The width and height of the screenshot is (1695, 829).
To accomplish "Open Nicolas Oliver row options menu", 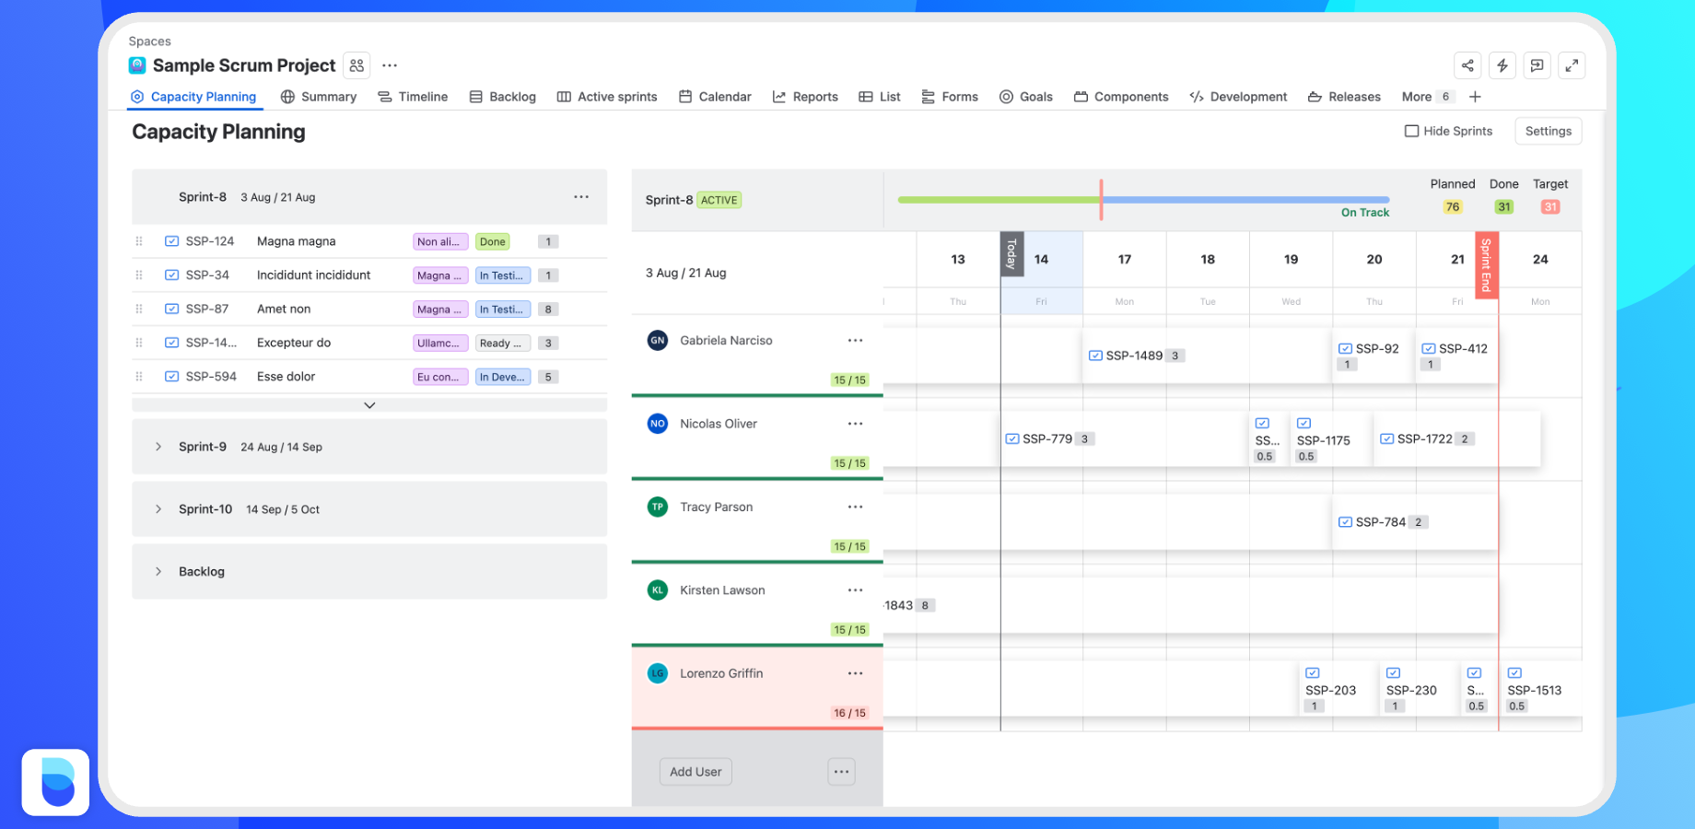I will pyautogui.click(x=856, y=424).
